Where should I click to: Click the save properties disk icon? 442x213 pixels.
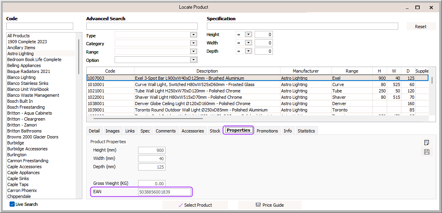[x=427, y=152]
